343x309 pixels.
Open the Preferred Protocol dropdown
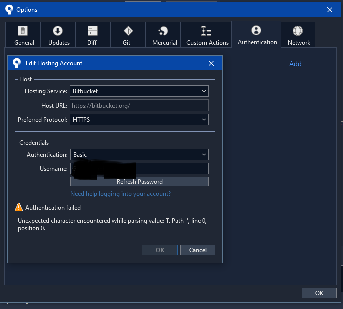139,120
